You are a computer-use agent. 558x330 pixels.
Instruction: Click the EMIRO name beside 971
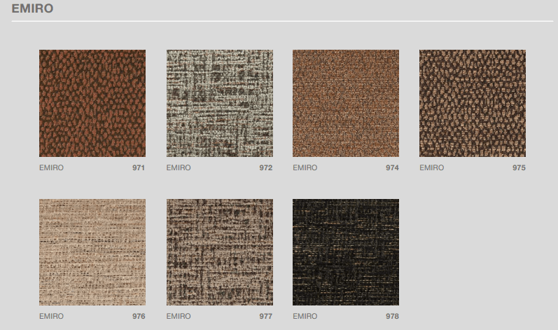[51, 167]
